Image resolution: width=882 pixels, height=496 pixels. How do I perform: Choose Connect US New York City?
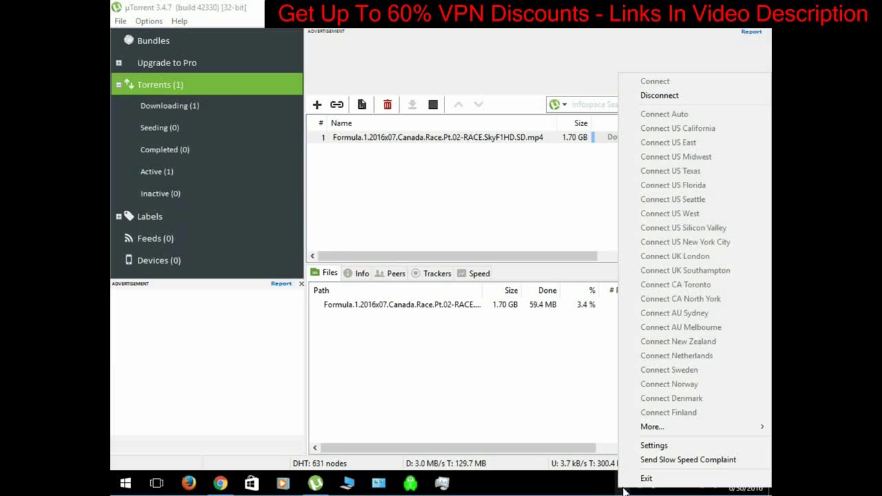click(x=686, y=242)
